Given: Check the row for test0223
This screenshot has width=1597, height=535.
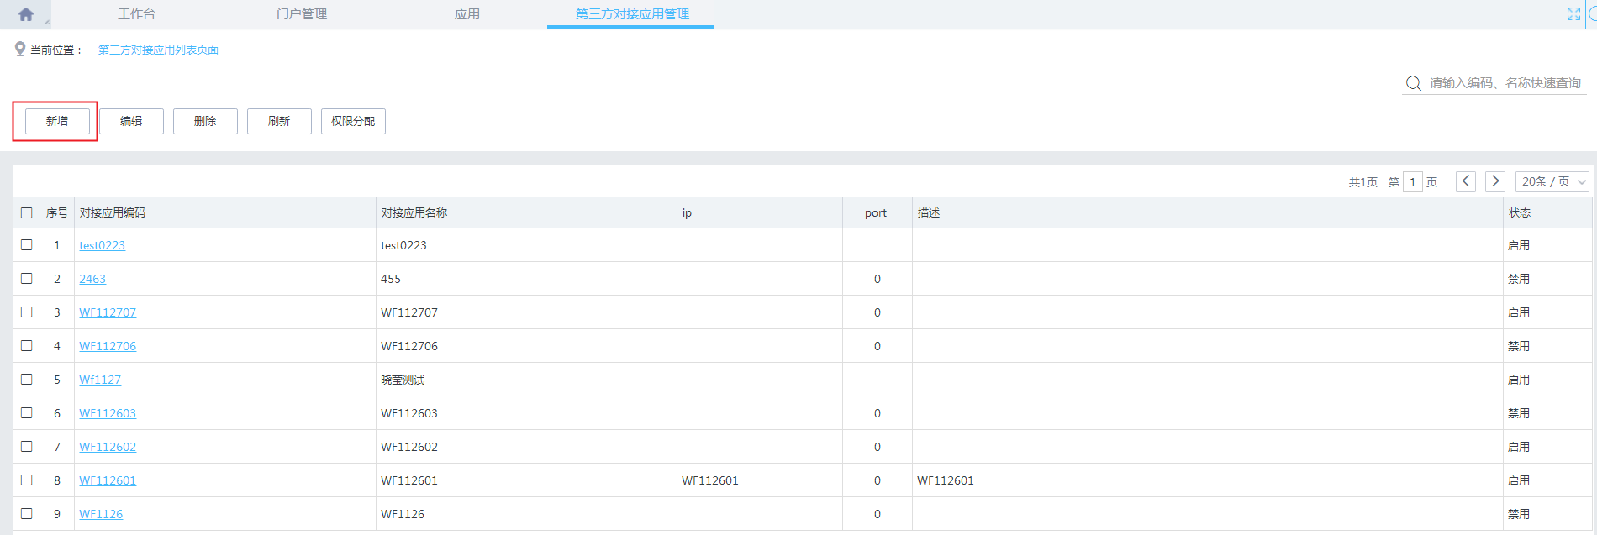Looking at the screenshot, I should click(27, 245).
